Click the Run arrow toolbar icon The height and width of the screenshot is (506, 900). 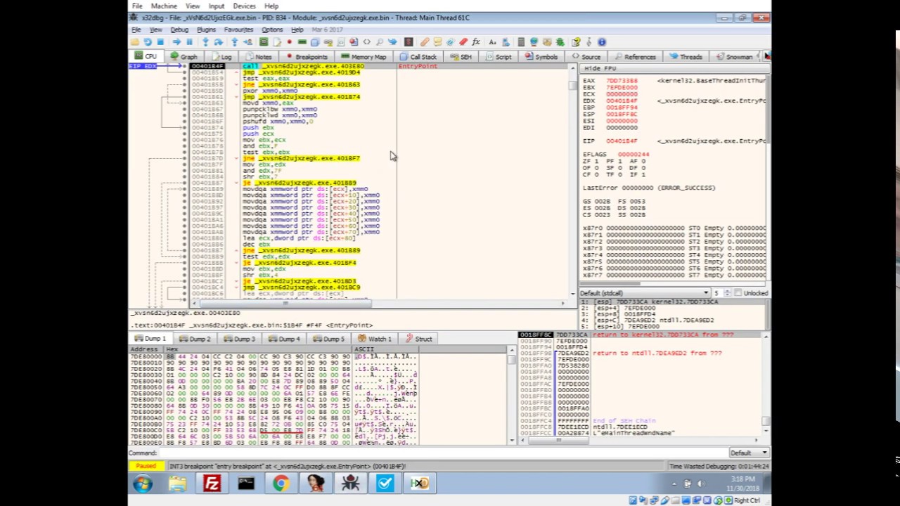click(176, 42)
